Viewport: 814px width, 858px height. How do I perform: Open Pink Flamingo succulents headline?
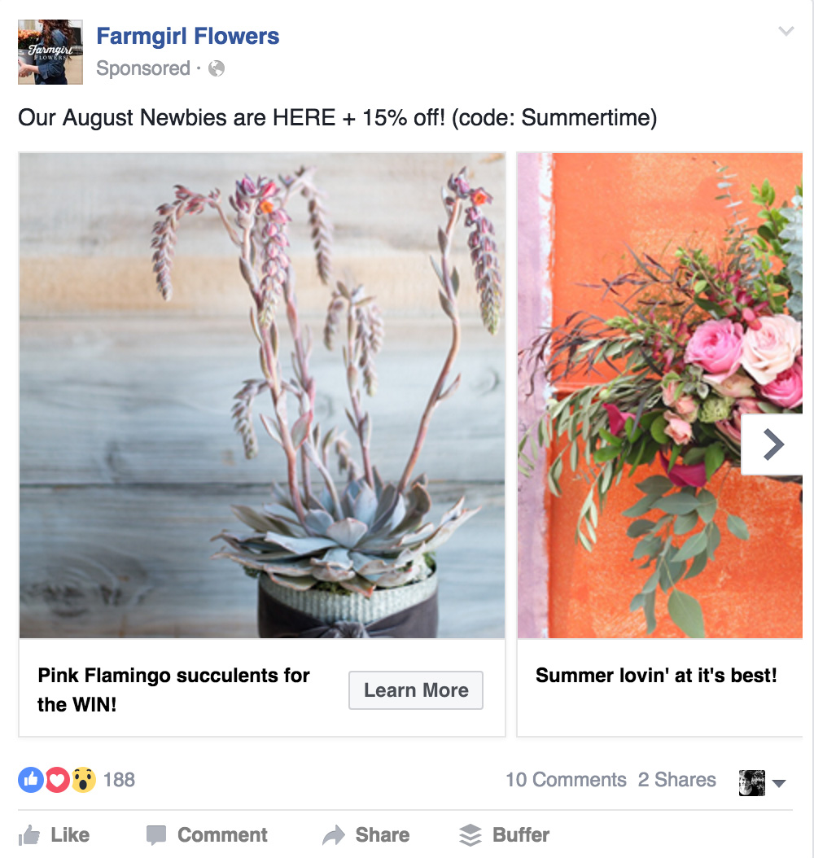point(173,689)
